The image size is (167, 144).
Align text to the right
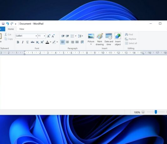tap(73, 42)
